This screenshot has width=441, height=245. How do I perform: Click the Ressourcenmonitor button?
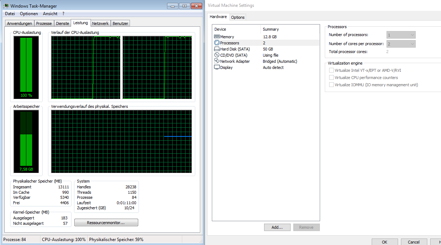[x=106, y=223]
